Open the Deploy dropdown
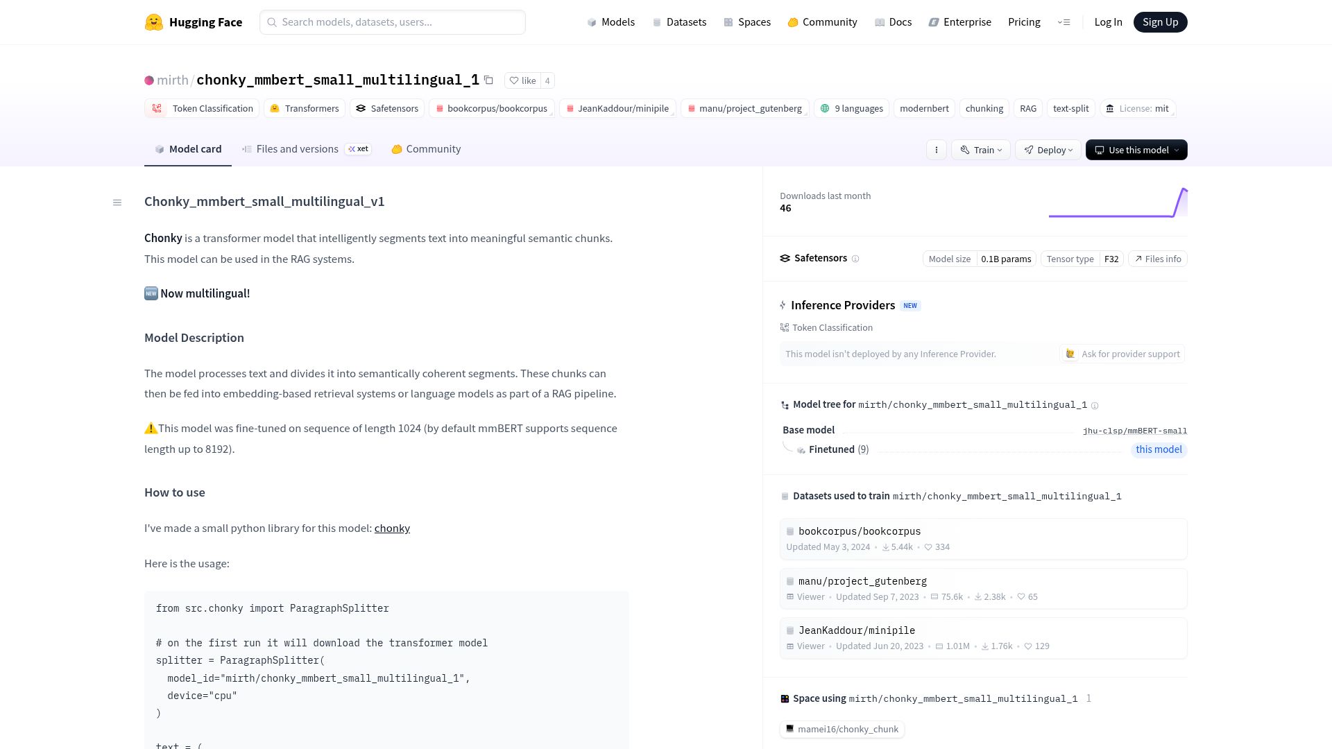The width and height of the screenshot is (1332, 749). 1048,150
